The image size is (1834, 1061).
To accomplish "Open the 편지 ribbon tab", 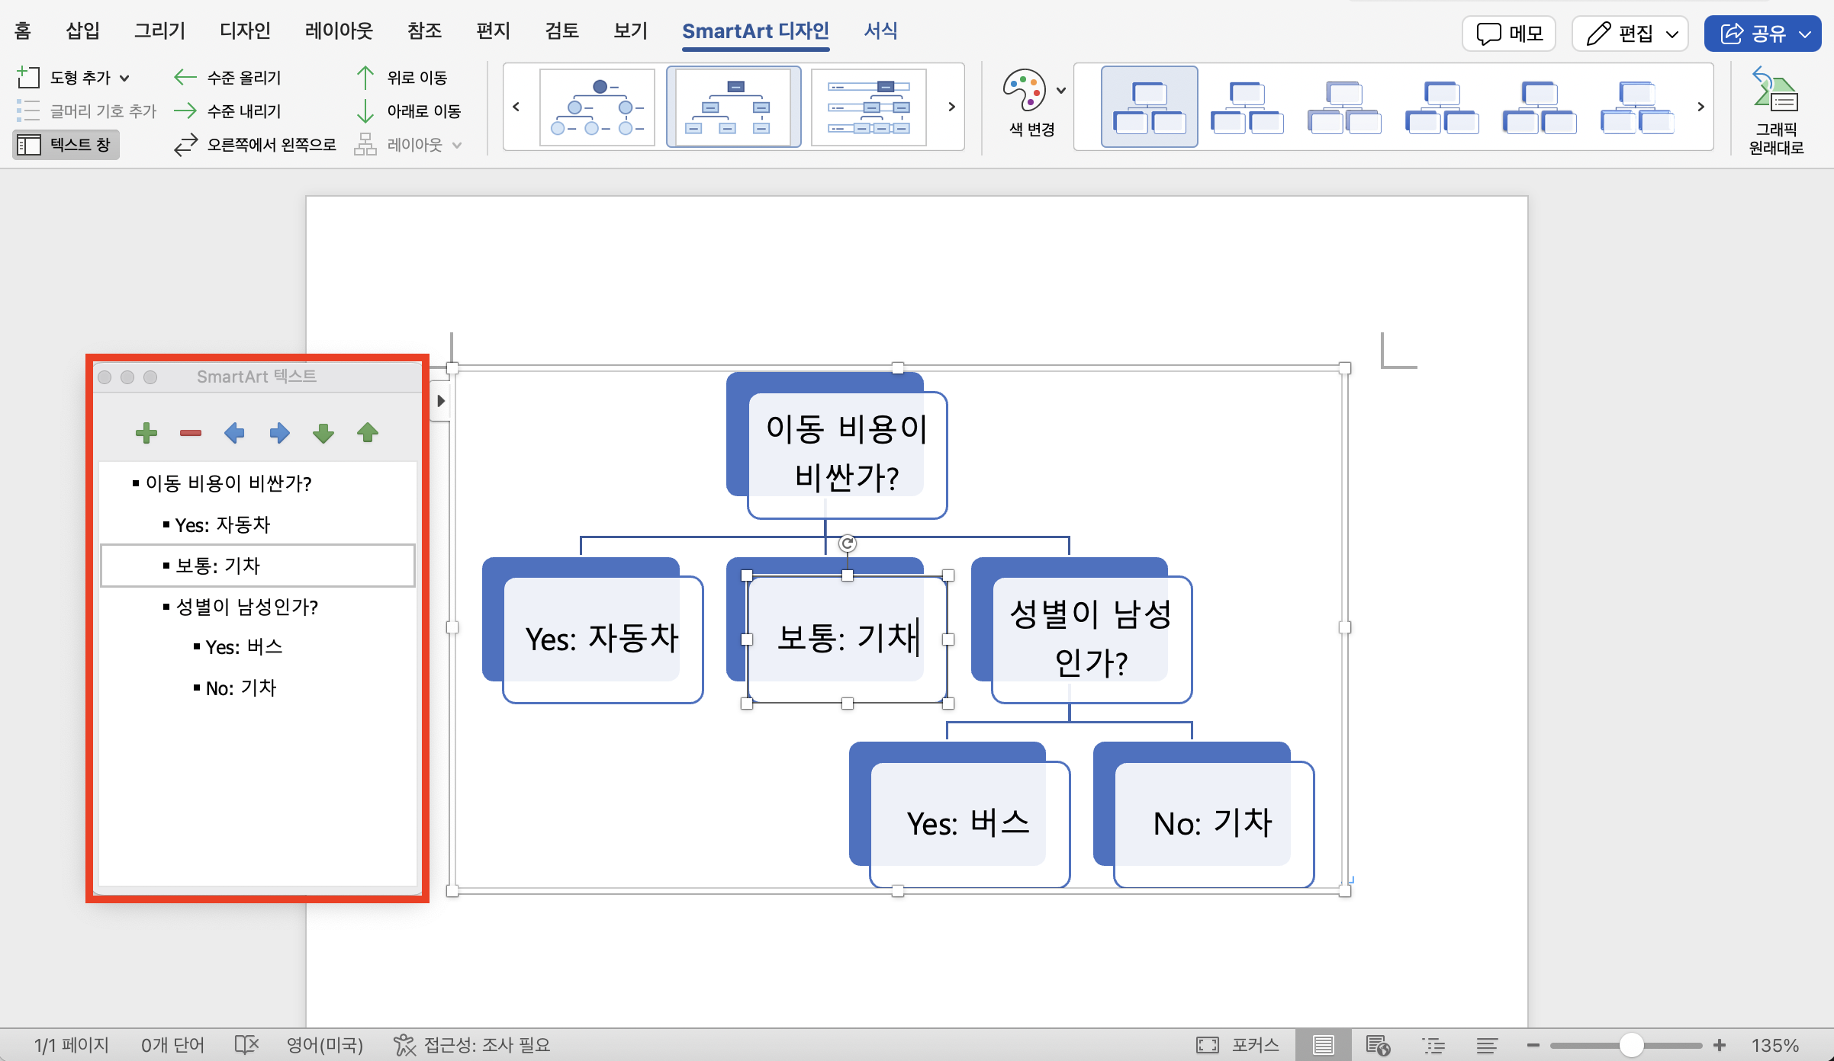I will click(x=493, y=31).
